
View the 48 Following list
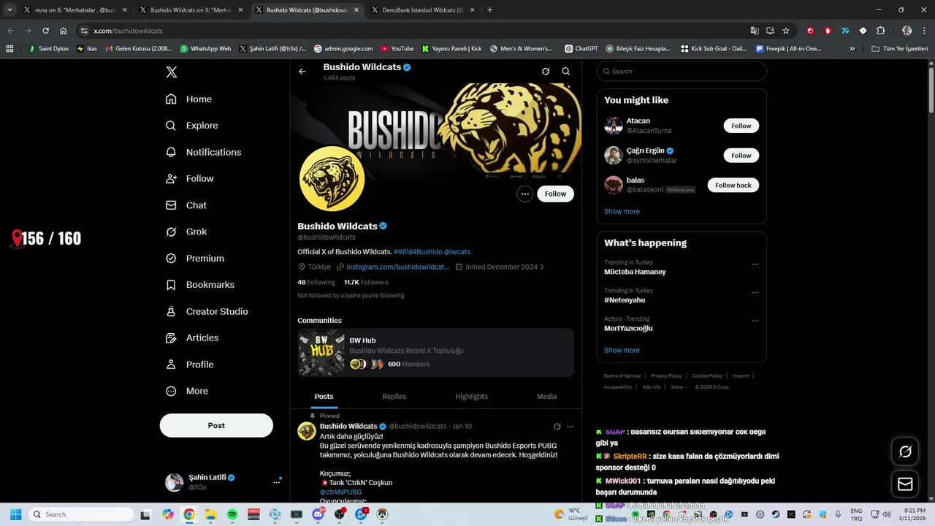pos(316,282)
